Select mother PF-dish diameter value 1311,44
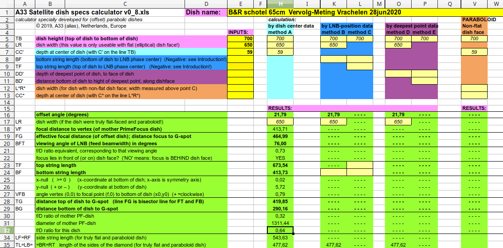The height and width of the screenshot is (248, 503). [x=280, y=223]
